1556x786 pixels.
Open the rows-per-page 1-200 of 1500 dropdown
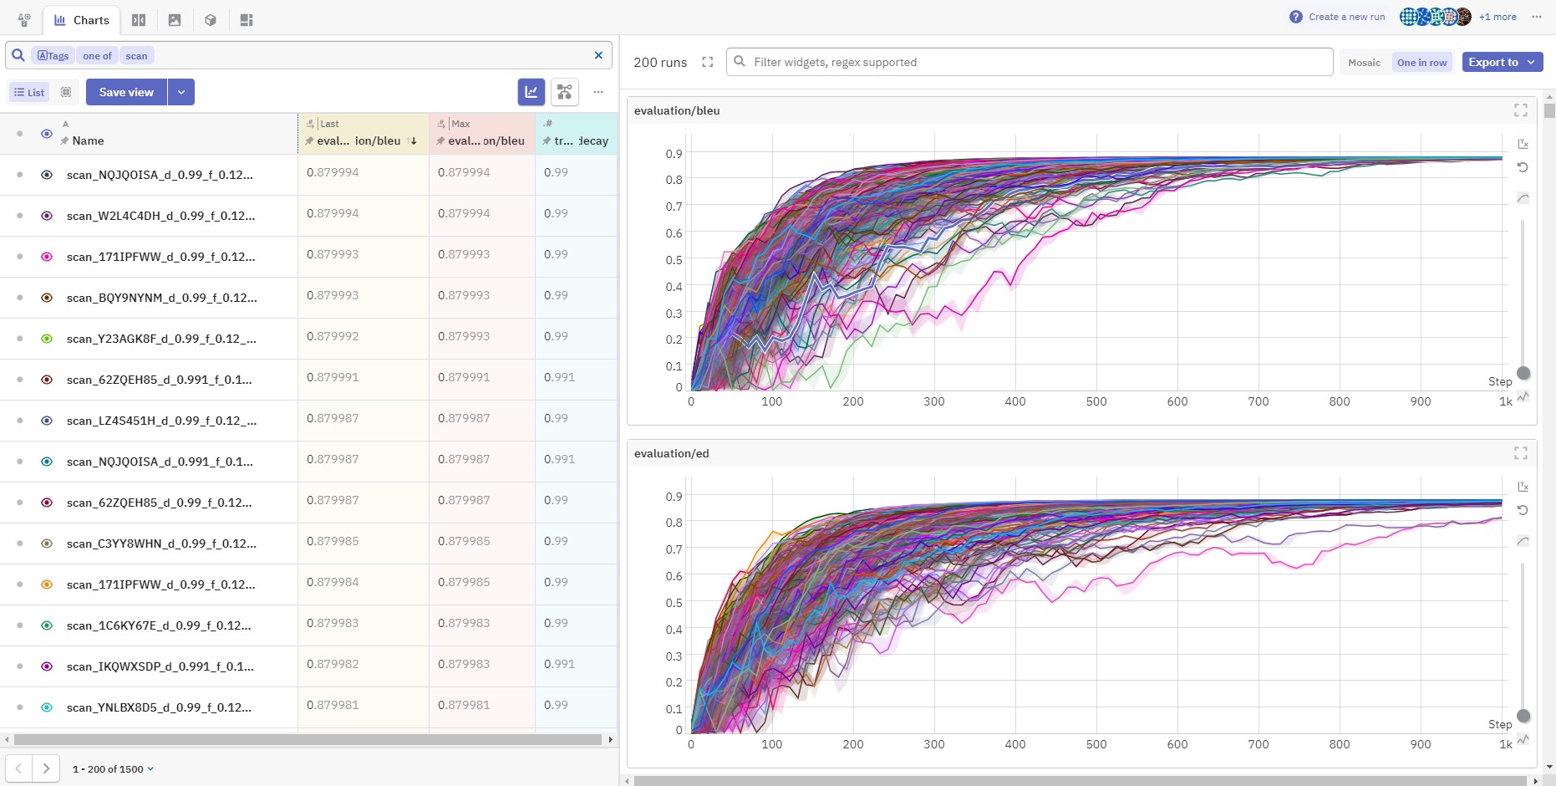(113, 769)
